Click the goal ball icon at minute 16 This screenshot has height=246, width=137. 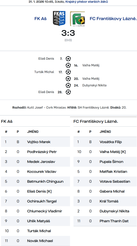point(68,65)
